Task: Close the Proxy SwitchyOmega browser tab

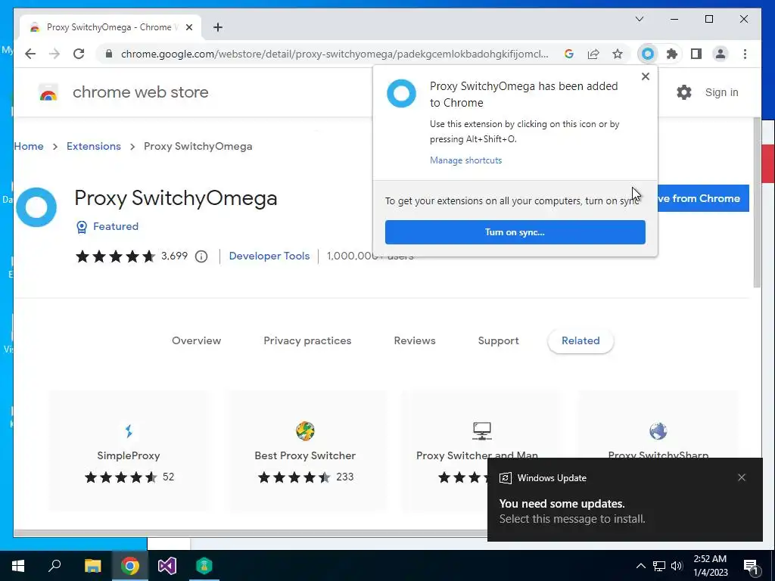Action: [x=188, y=27]
